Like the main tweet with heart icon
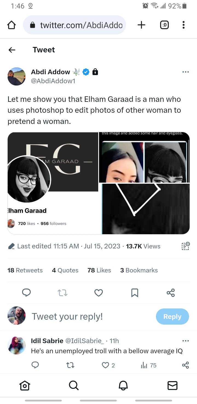197x404 pixels. pyautogui.click(x=99, y=293)
